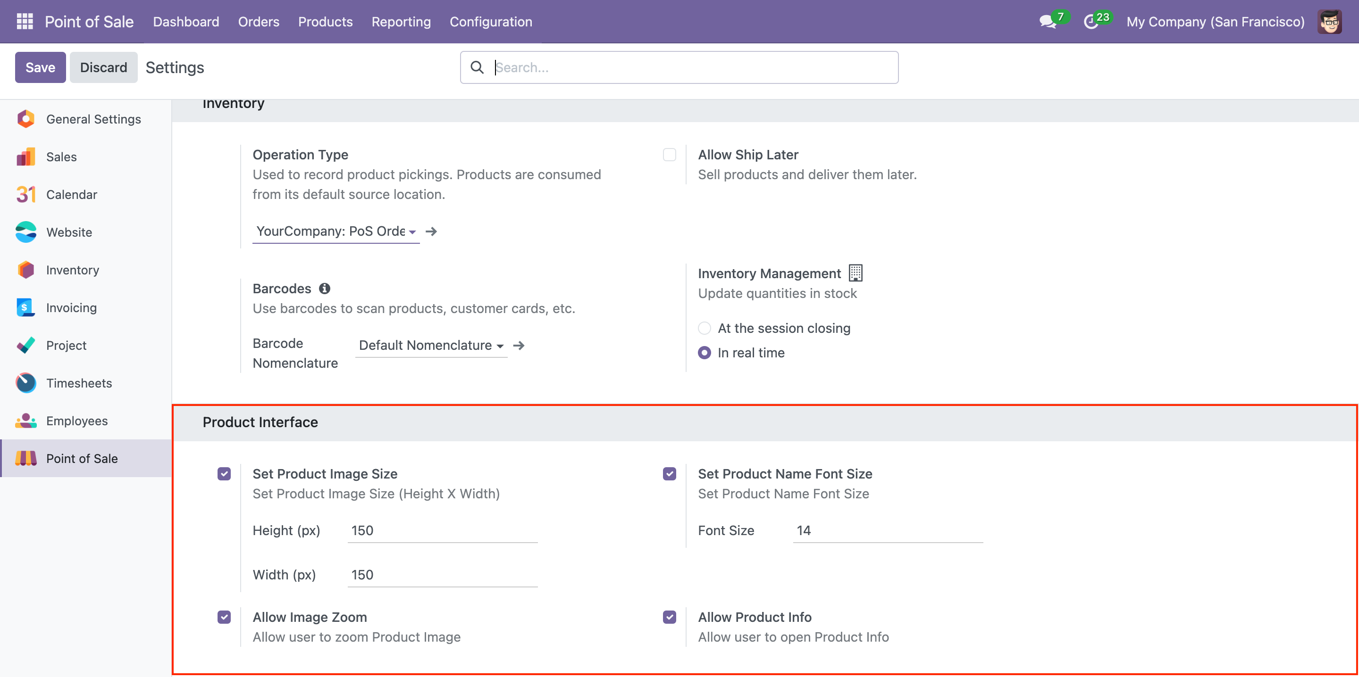Click the Inventory Management company building icon
Image resolution: width=1359 pixels, height=677 pixels.
coord(855,273)
